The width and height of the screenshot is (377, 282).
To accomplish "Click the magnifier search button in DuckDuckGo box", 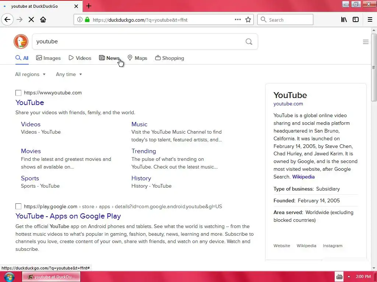I will click(x=249, y=42).
